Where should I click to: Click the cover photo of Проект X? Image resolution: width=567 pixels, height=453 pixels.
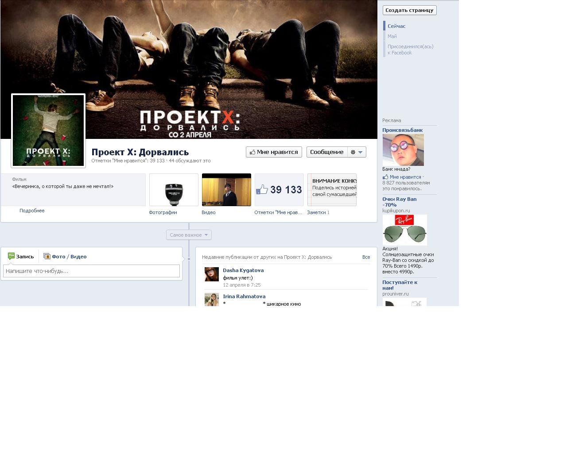189,69
